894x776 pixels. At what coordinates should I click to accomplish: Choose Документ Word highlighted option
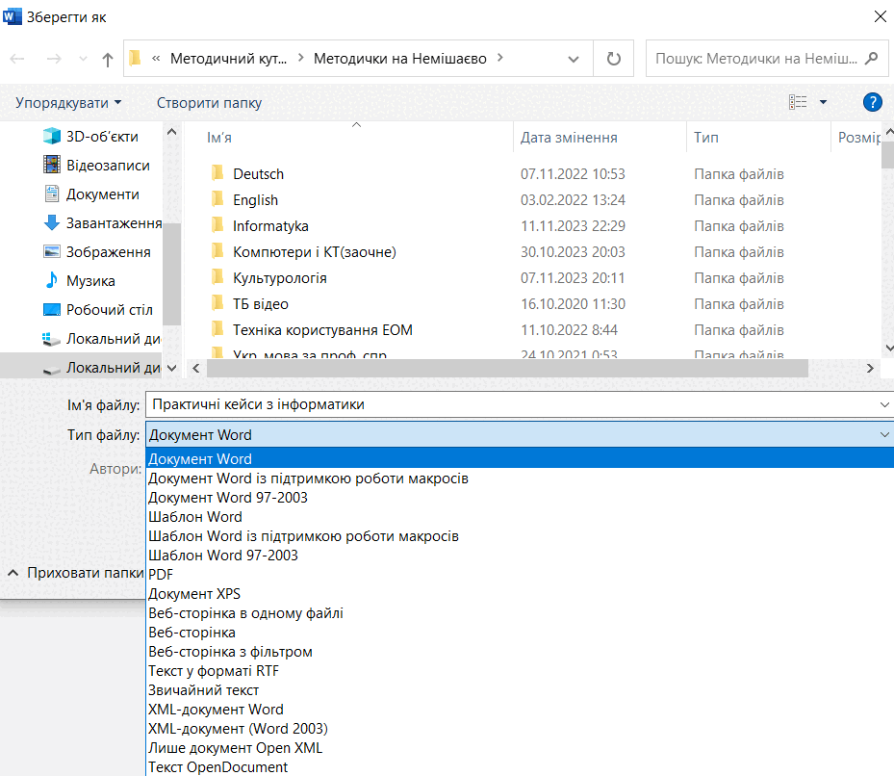pyautogui.click(x=520, y=458)
